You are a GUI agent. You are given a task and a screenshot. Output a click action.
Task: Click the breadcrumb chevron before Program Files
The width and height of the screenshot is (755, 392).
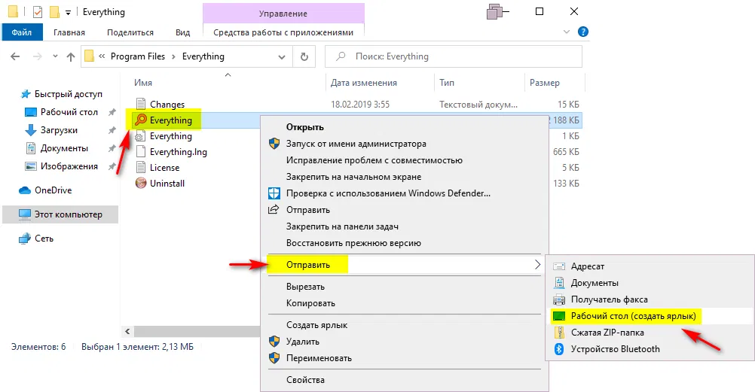(x=102, y=56)
